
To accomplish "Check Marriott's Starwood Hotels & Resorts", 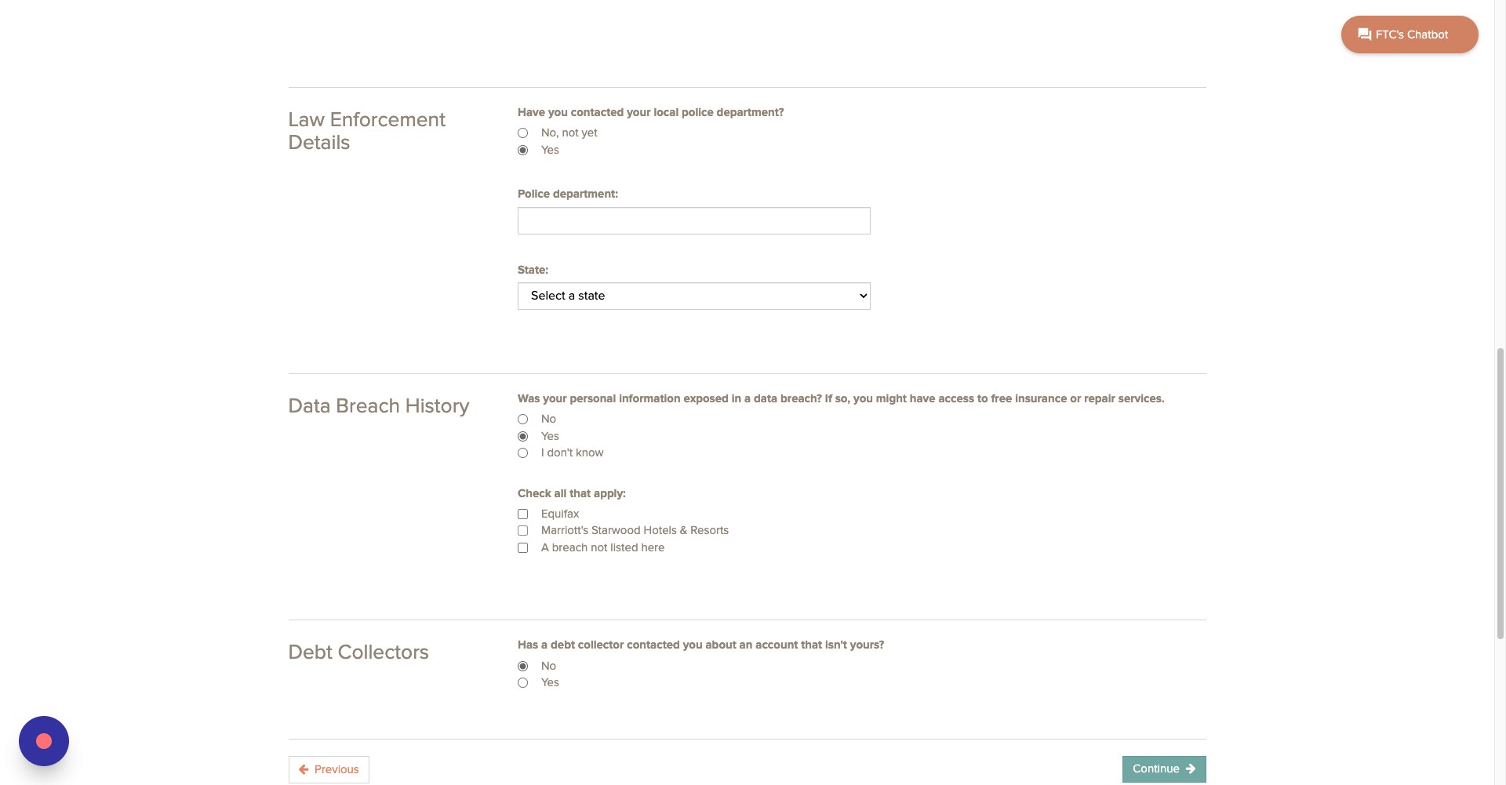I will [523, 531].
